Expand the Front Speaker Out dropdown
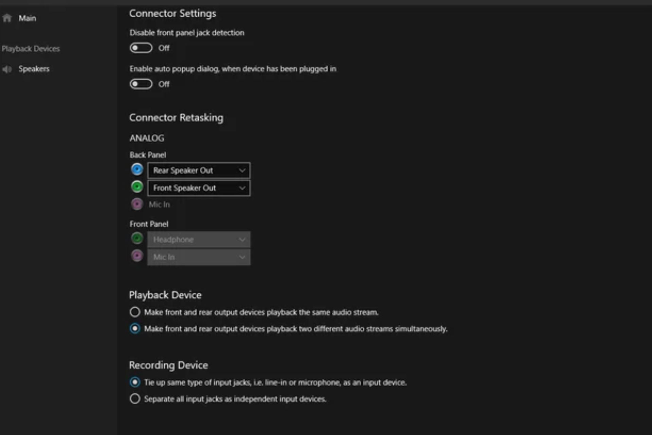Image resolution: width=652 pixels, height=435 pixels. pyautogui.click(x=199, y=188)
